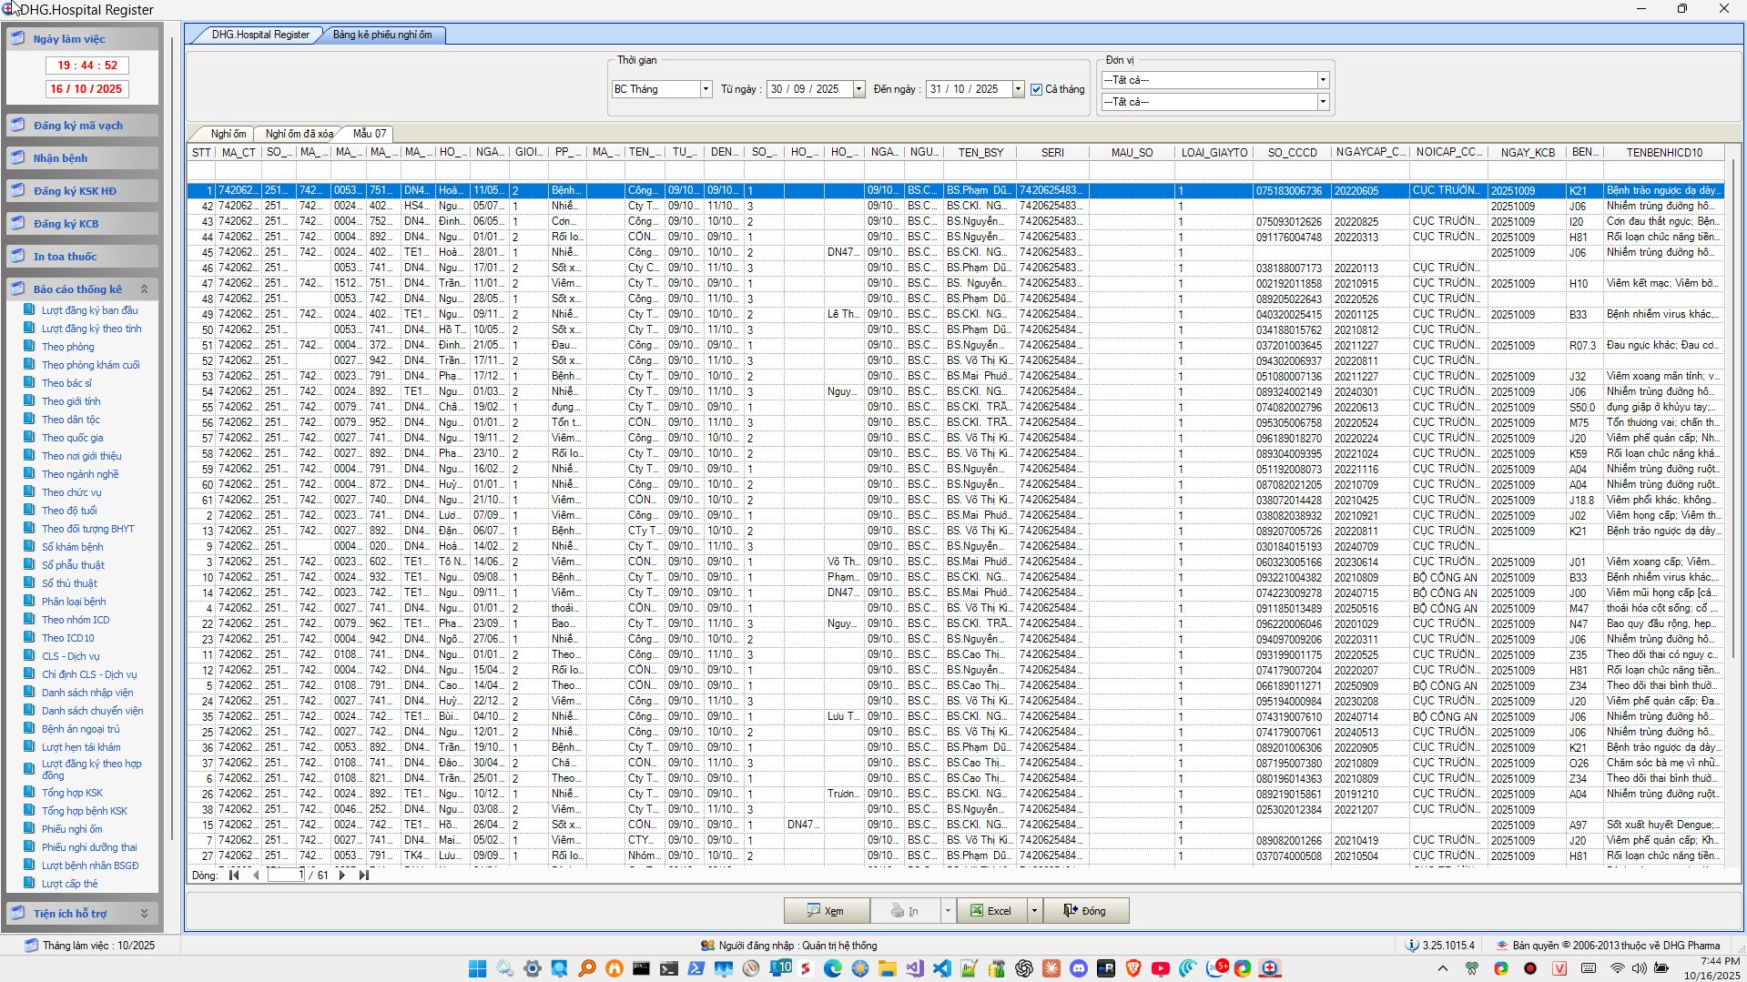
Task: Export the table with Excel button
Action: point(991,911)
